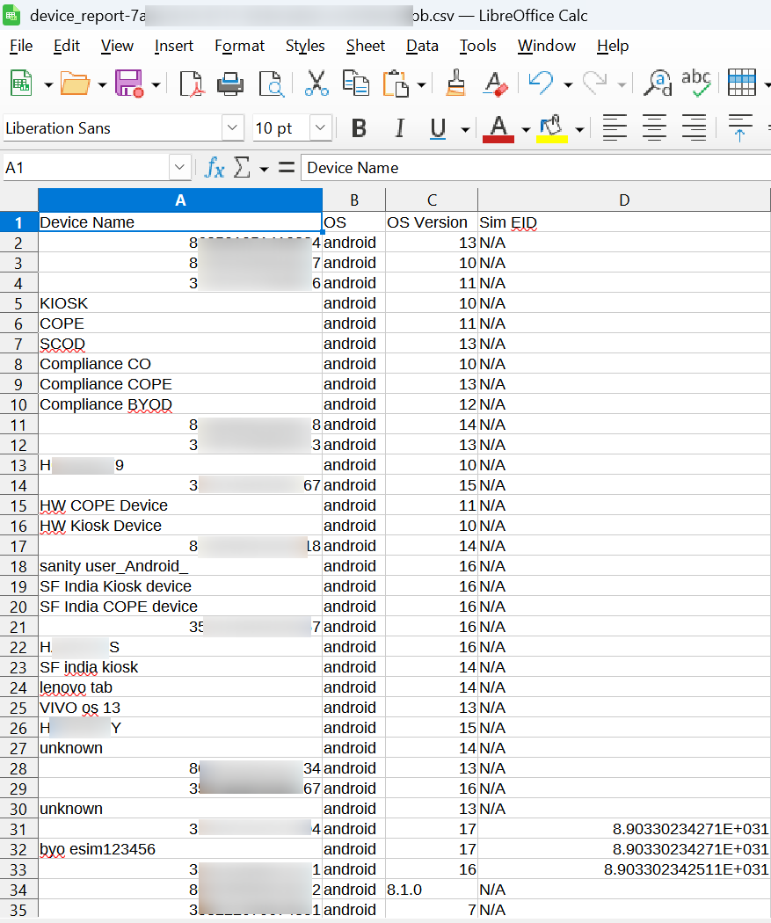Open the Insert menu
771x923 pixels.
pos(173,46)
